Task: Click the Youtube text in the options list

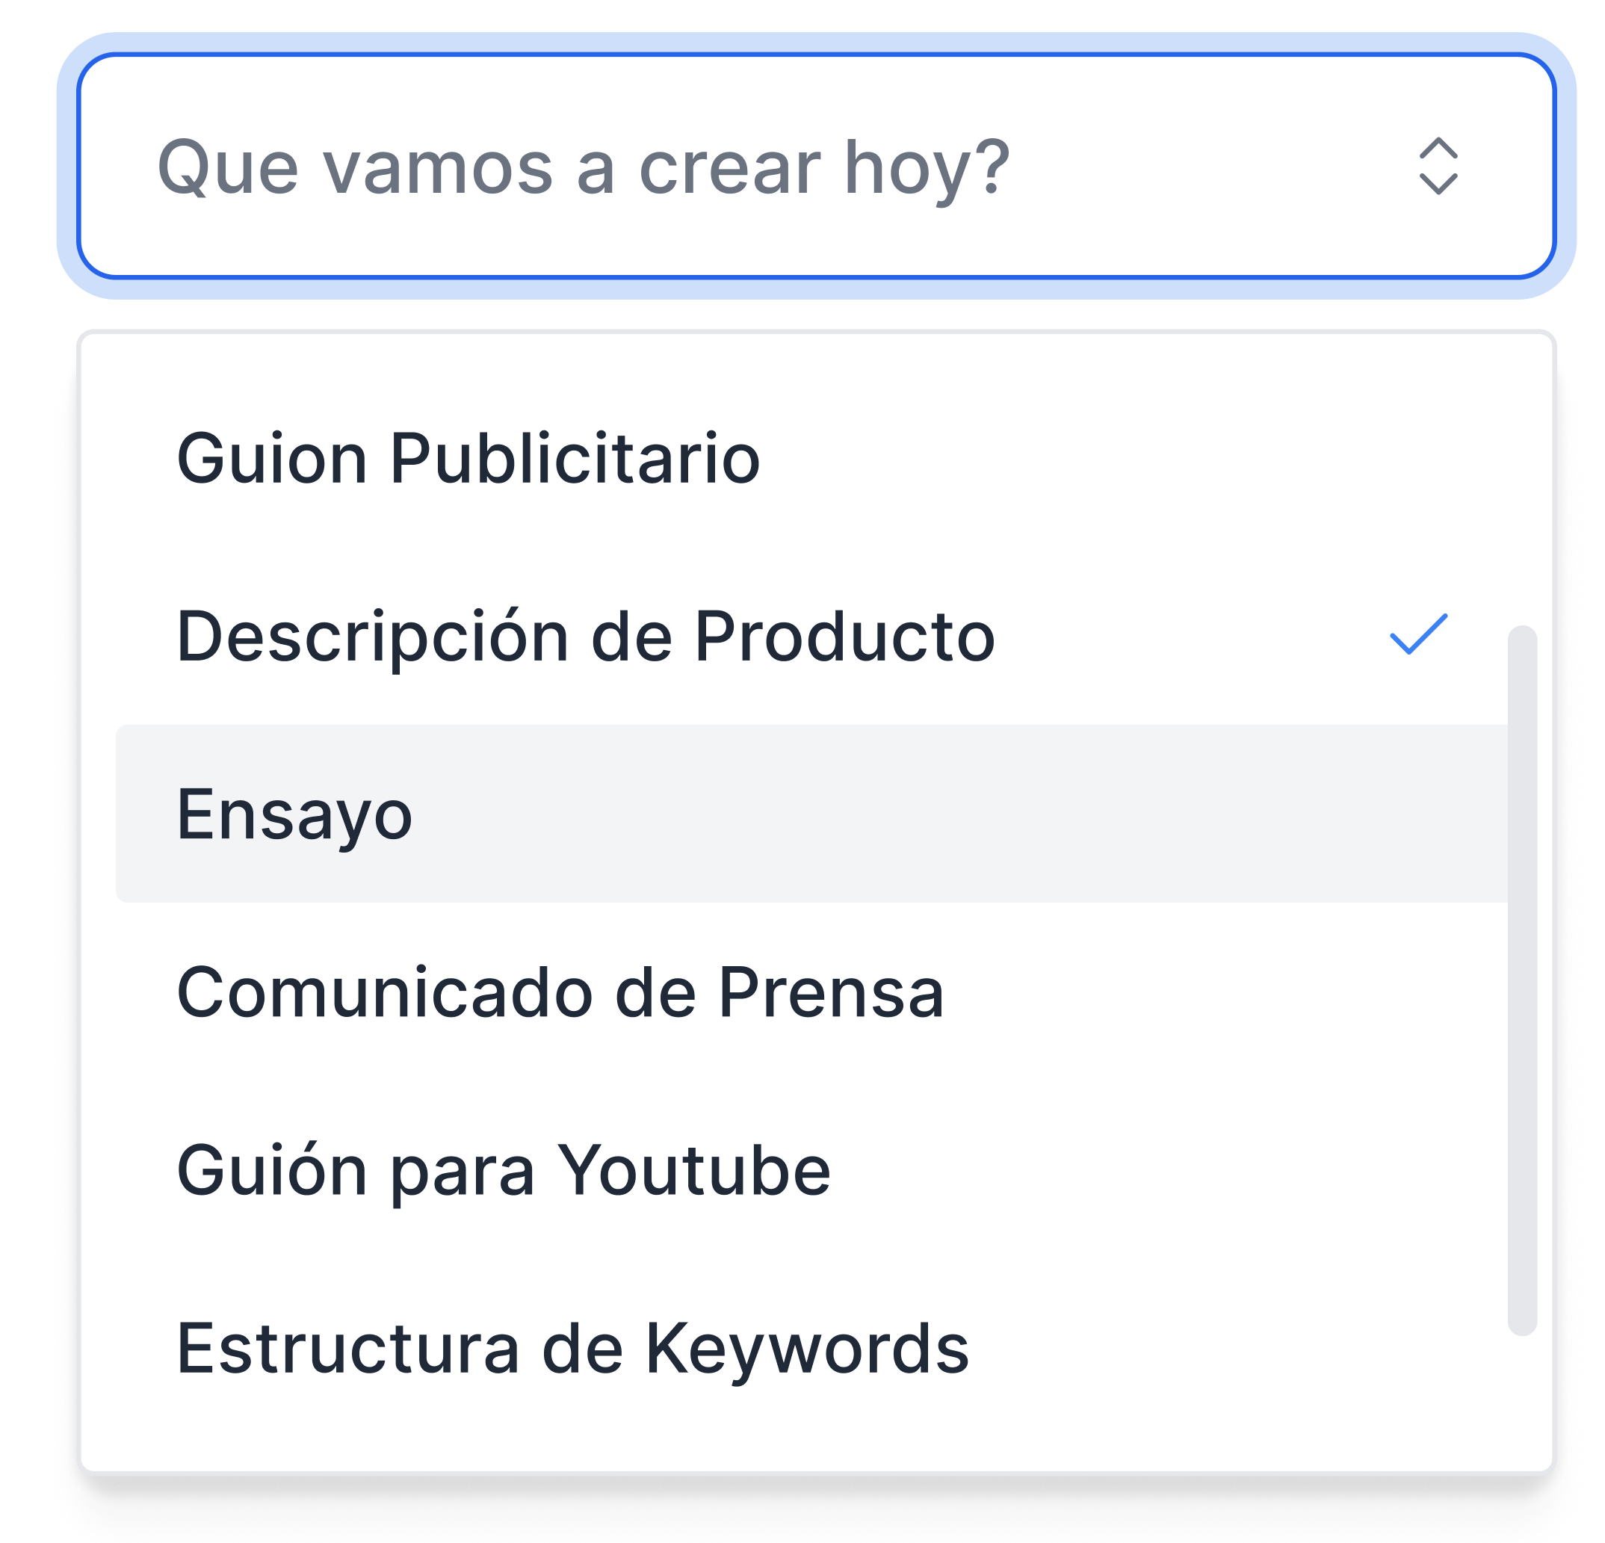Action: [693, 1169]
